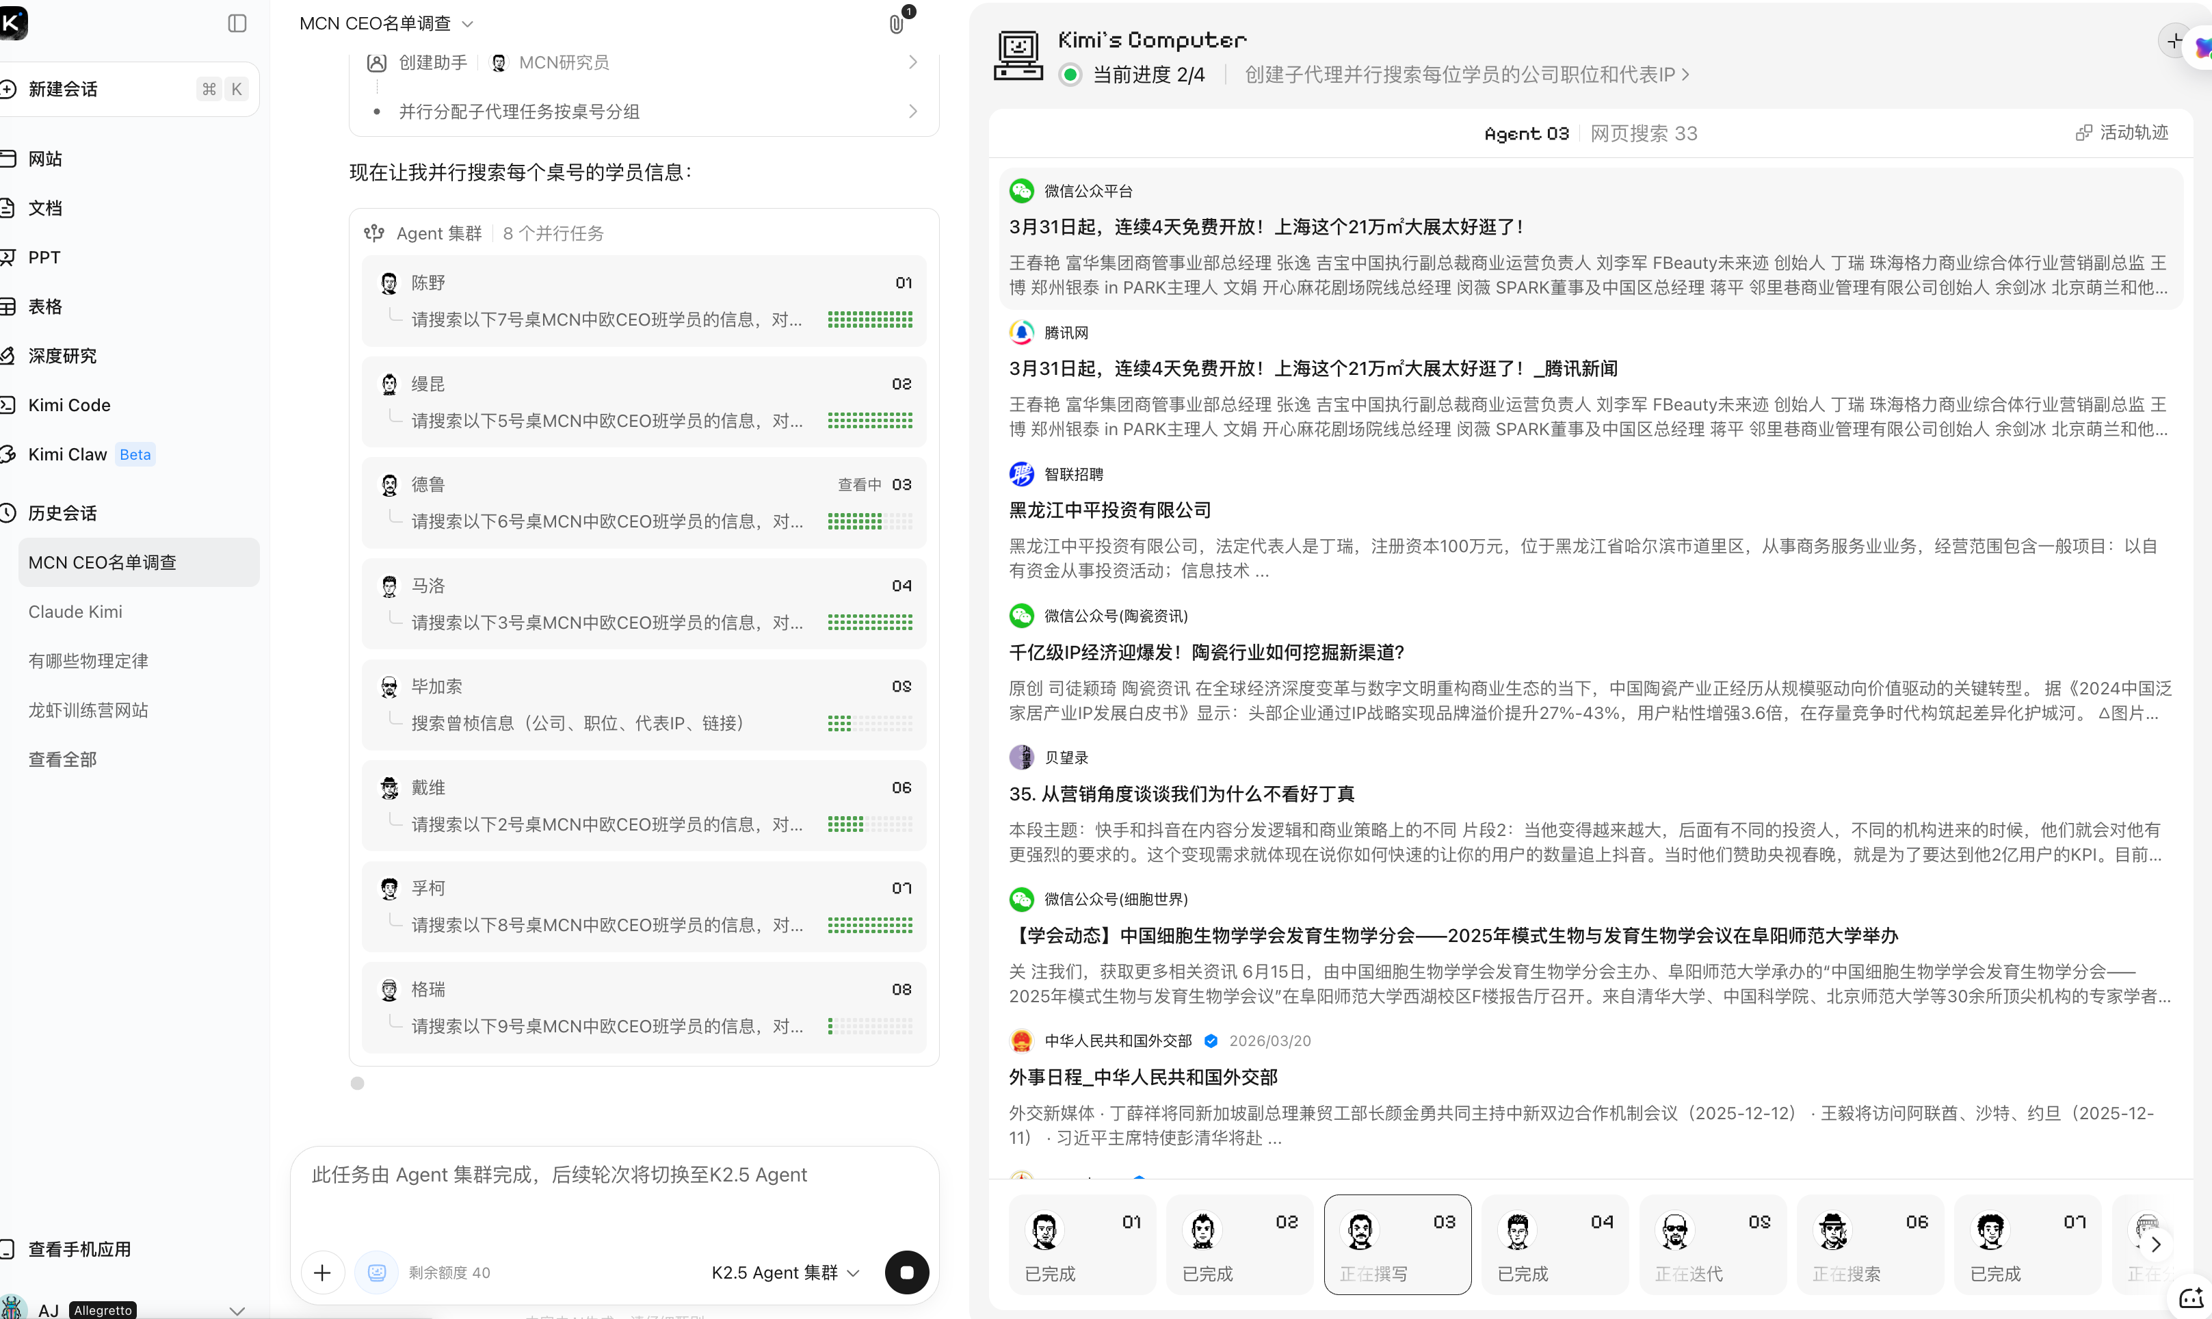Open Claude Kimi history conversation
Screen dimensions: 2212x1319
pos(75,612)
